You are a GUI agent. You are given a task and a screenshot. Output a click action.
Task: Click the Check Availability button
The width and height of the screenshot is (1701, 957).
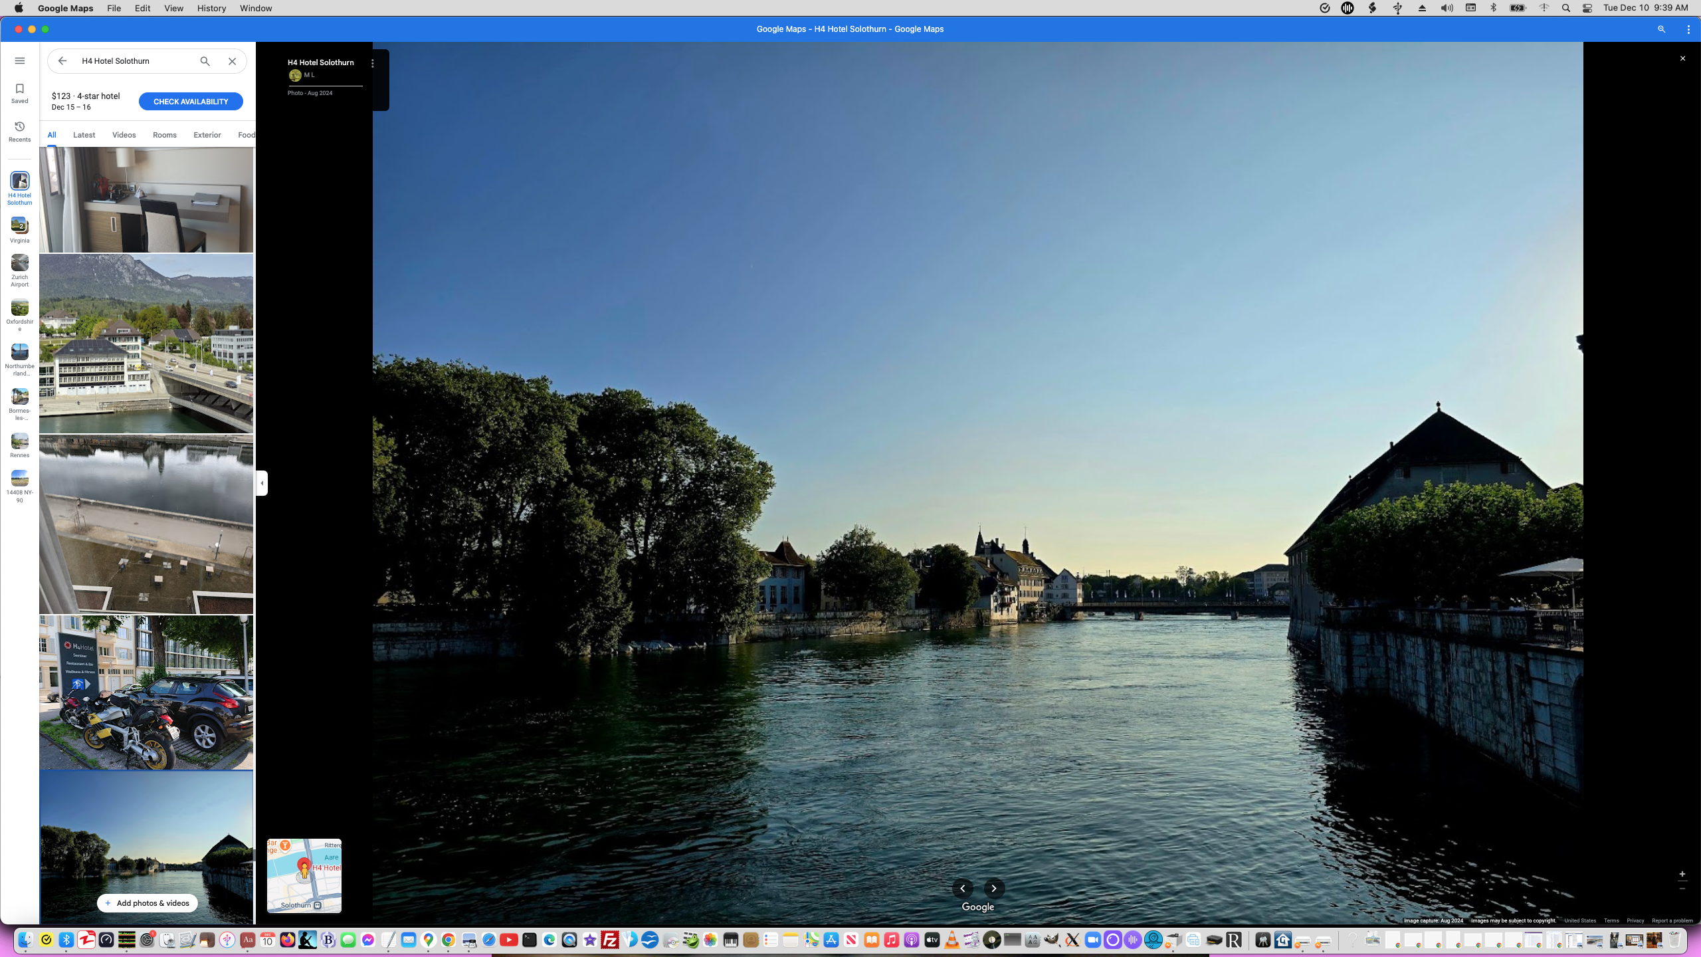[x=190, y=102]
